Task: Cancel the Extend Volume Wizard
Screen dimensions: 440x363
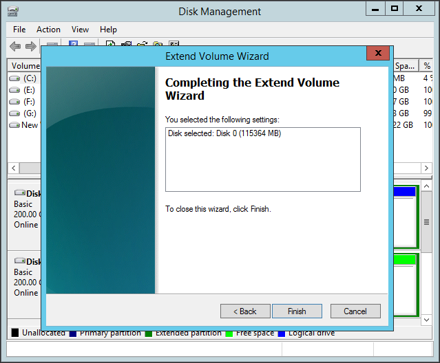Action: (355, 311)
